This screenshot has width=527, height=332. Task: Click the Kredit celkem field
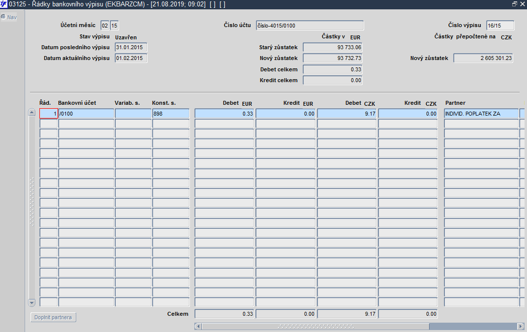click(x=333, y=80)
